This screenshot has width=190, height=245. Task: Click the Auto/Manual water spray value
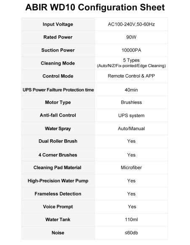tap(131, 129)
